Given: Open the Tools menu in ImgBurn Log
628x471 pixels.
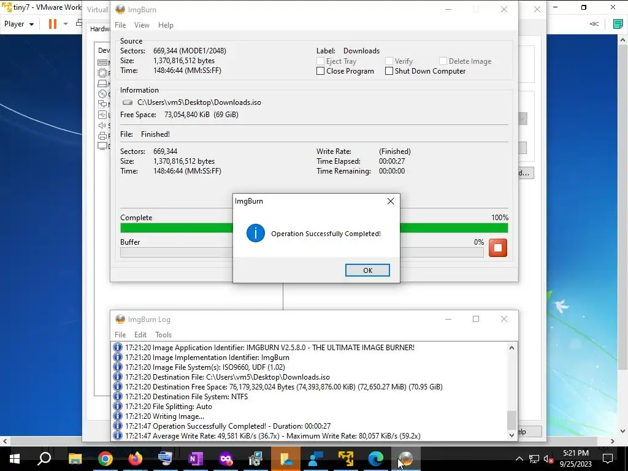Looking at the screenshot, I should [x=163, y=334].
